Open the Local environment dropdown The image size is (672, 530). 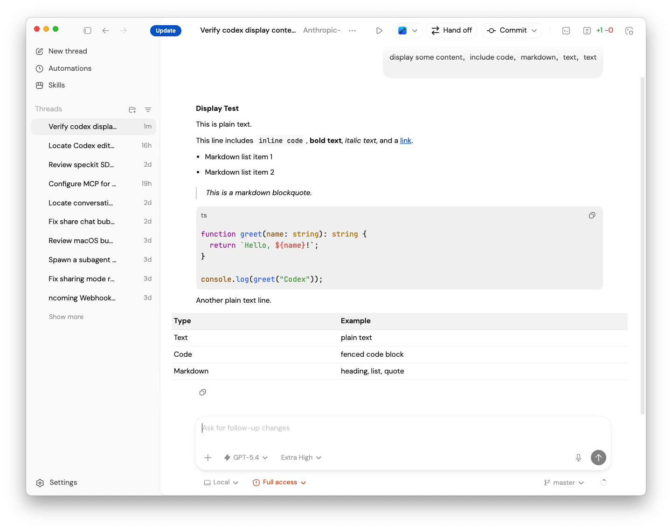(x=221, y=482)
